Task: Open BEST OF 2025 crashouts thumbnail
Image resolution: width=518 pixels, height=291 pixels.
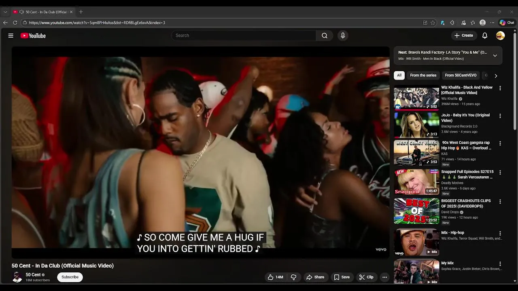Action: coord(416,211)
